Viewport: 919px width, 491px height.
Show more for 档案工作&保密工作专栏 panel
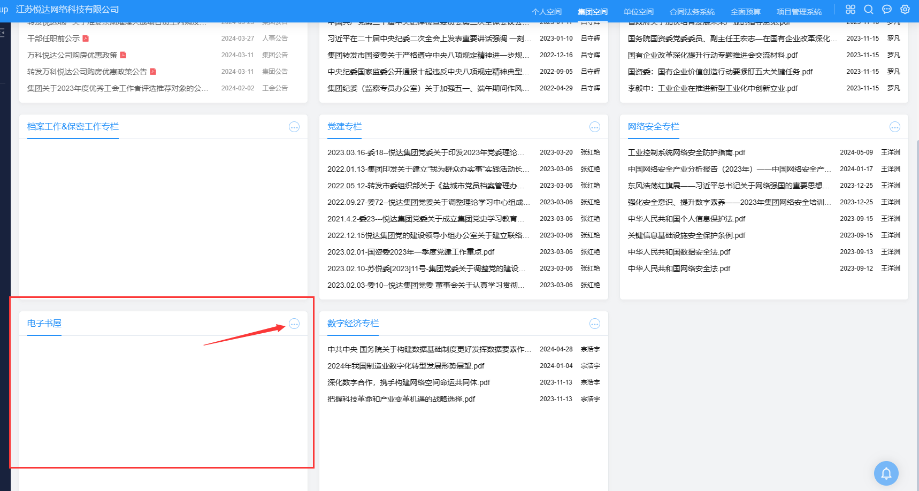pyautogui.click(x=294, y=127)
